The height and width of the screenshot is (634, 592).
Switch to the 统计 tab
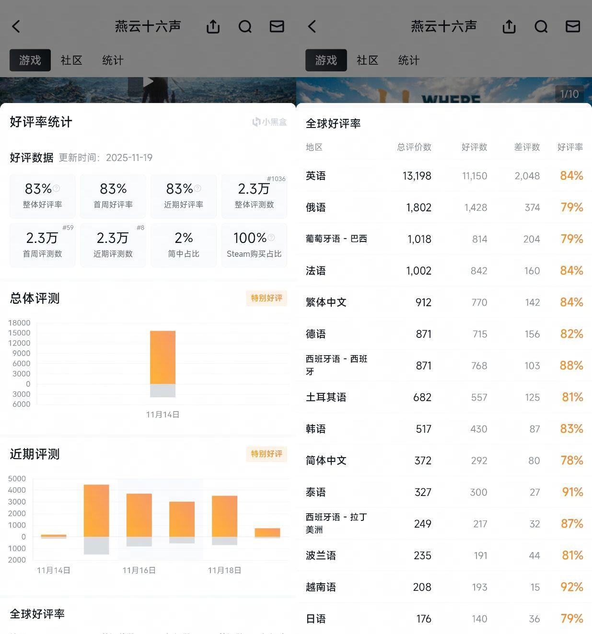pyautogui.click(x=112, y=60)
